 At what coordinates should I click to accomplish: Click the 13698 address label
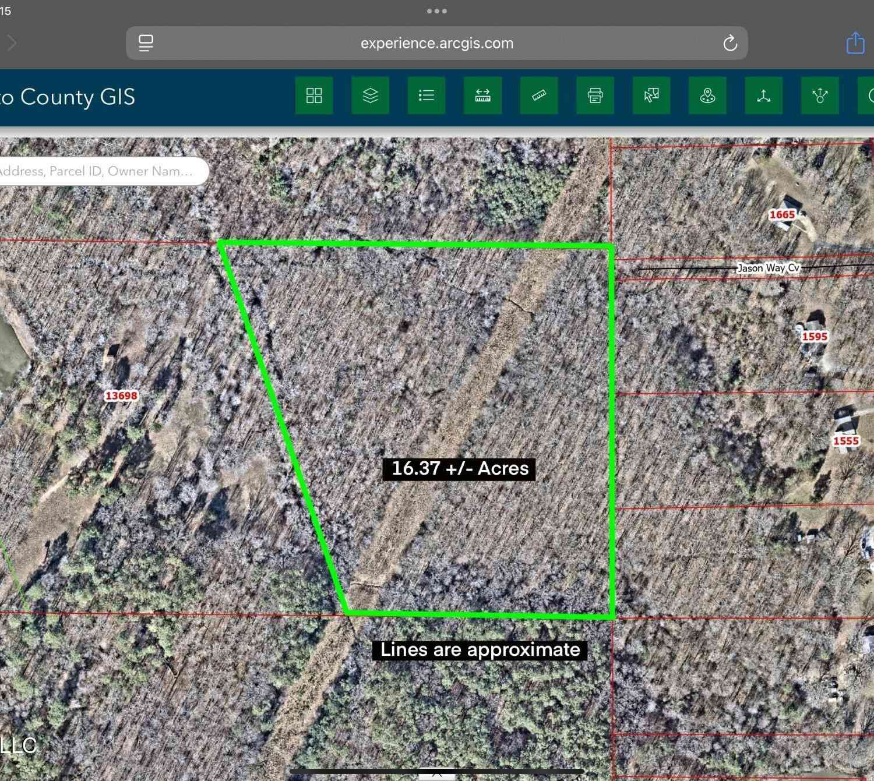point(121,396)
